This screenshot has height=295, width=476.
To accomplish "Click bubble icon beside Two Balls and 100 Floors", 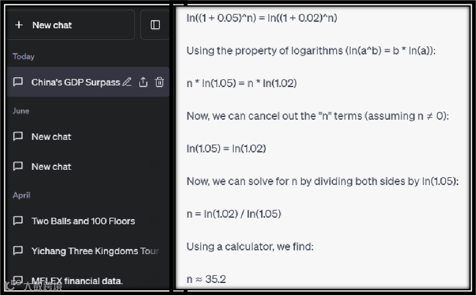I will point(18,221).
